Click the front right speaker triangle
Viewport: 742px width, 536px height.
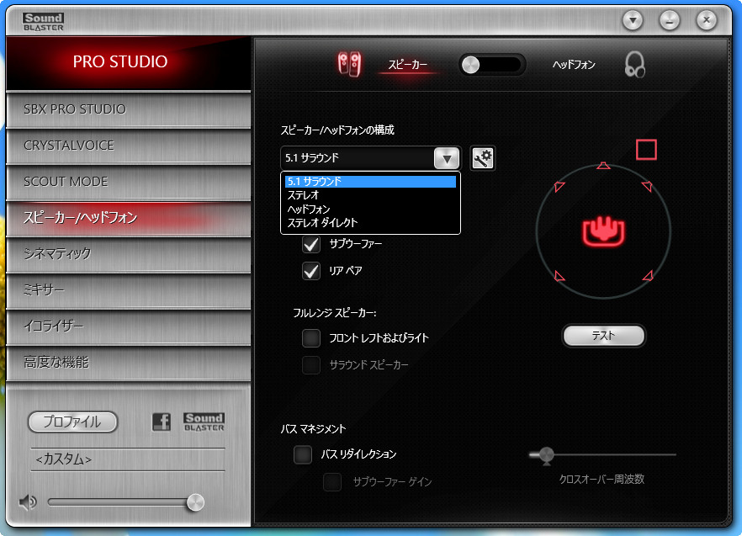pos(647,186)
